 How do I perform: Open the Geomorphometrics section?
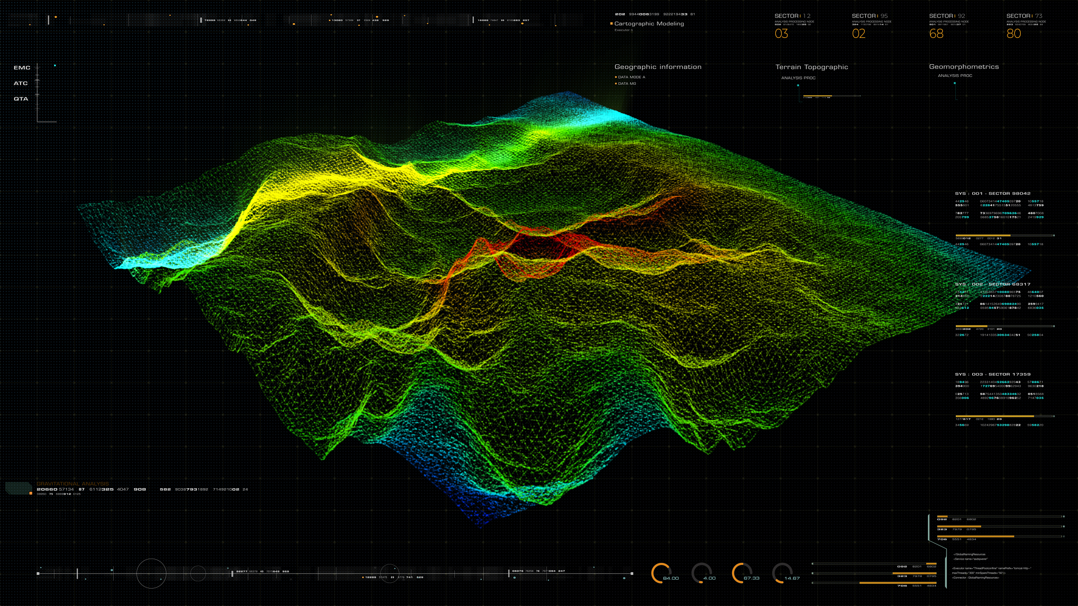coord(964,67)
